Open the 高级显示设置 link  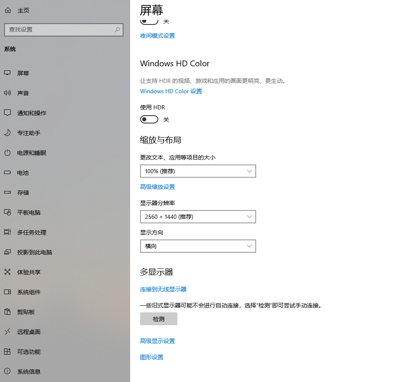tap(158, 341)
